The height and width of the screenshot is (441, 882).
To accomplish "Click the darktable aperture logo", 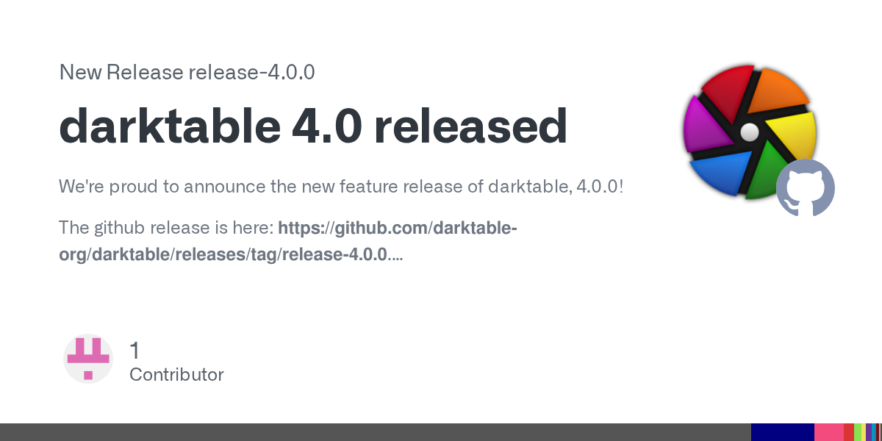I will tap(749, 132).
